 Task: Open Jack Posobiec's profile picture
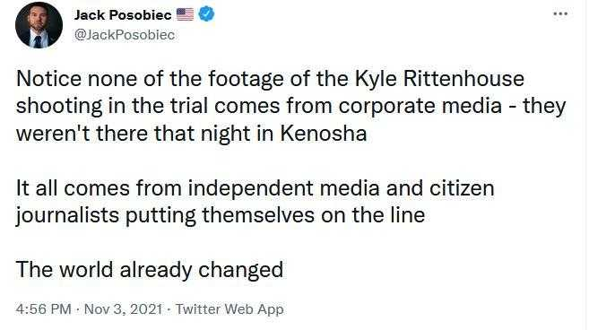(x=39, y=25)
